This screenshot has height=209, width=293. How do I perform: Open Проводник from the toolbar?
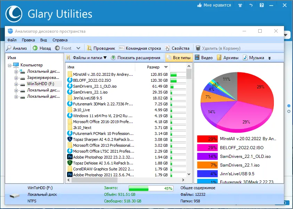pyautogui.click(x=101, y=48)
